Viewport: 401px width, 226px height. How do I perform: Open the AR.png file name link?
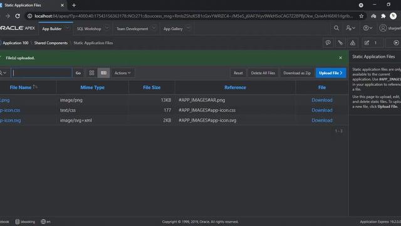4,100
